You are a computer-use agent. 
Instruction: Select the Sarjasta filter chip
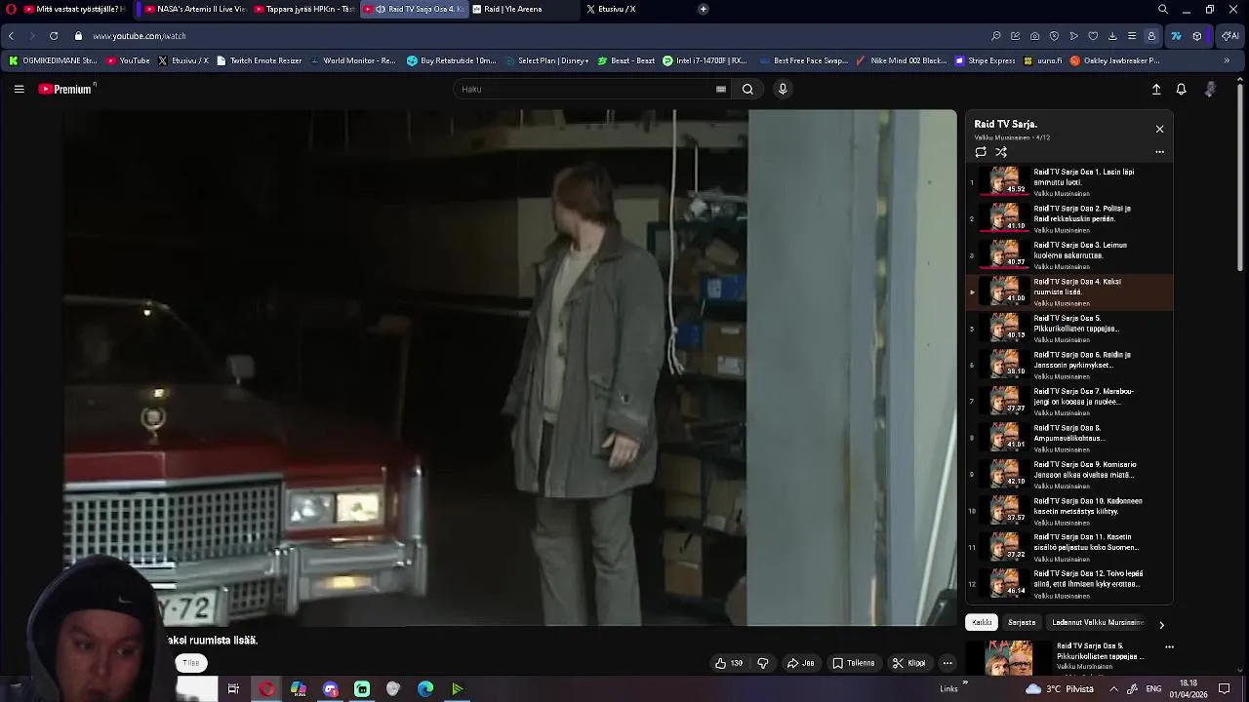tap(1022, 622)
